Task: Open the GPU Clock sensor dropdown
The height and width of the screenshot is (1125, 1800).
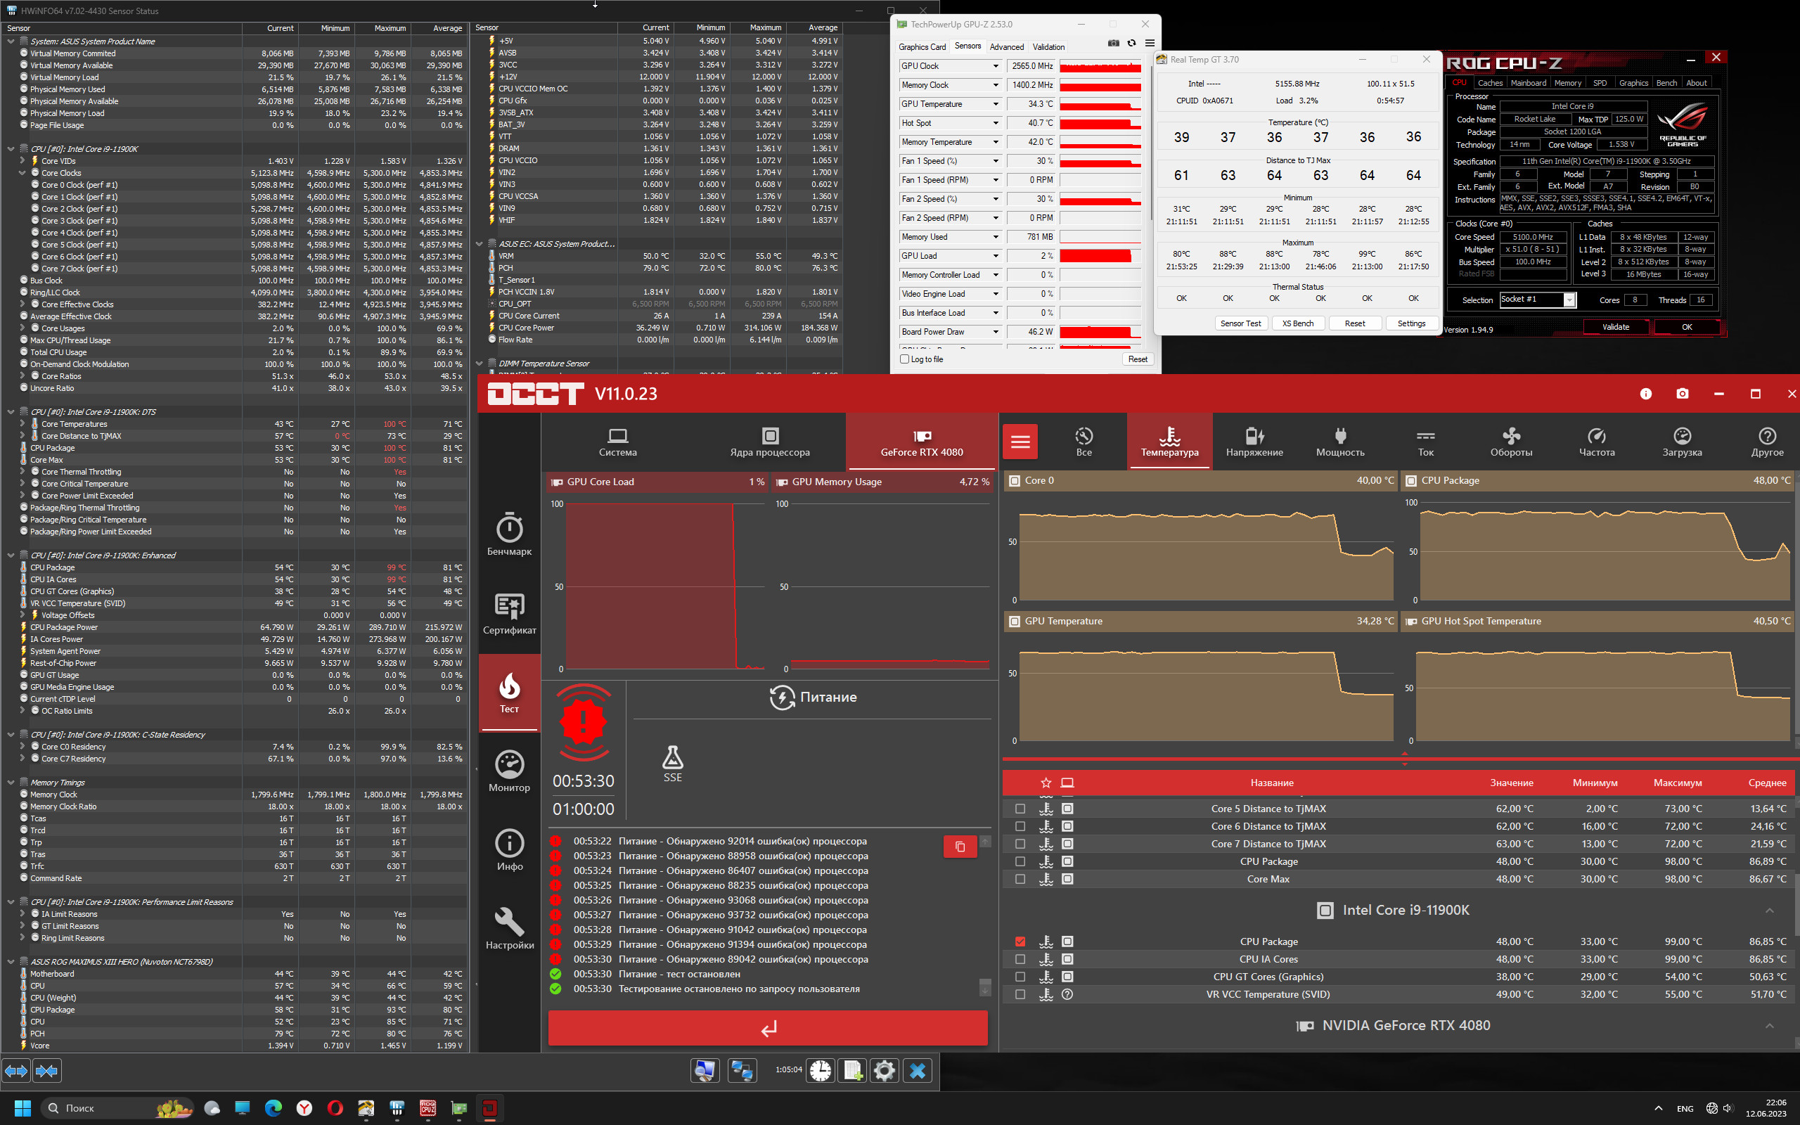Action: (x=995, y=66)
